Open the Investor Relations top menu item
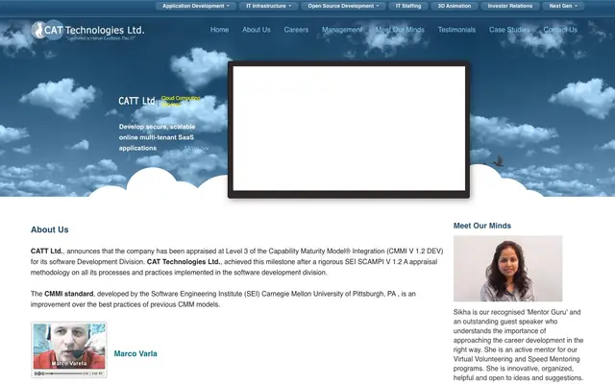Viewport: 615px width, 384px height. point(510,6)
